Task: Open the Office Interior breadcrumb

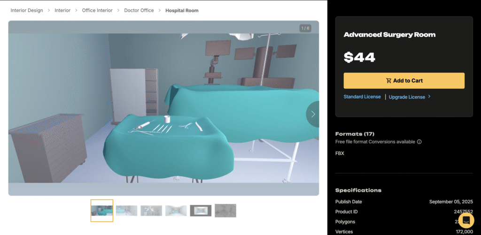Action: (x=97, y=10)
